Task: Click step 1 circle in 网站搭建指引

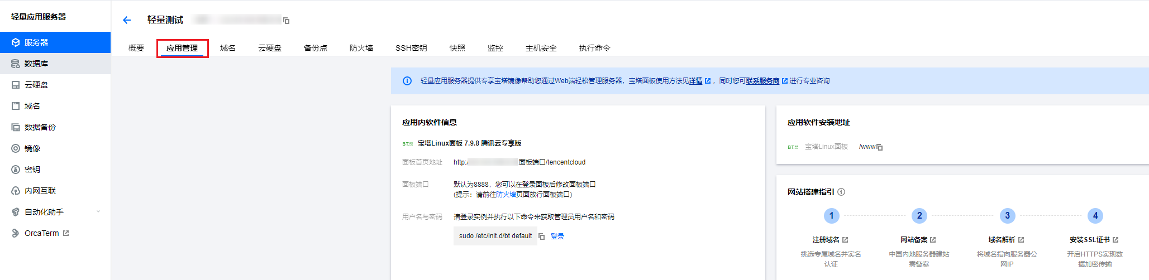Action: pos(831,215)
